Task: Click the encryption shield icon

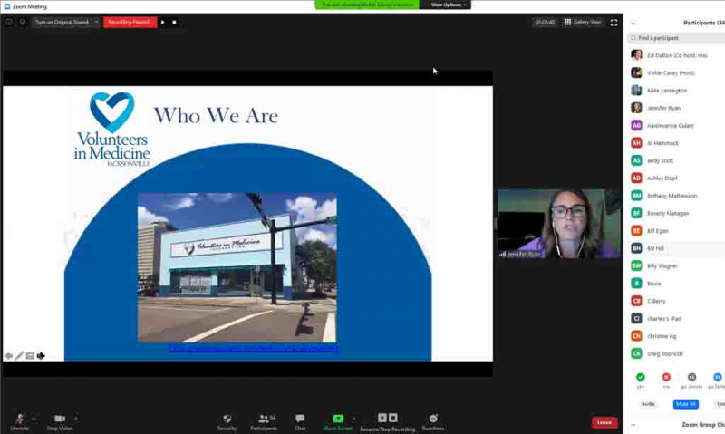Action: click(22, 22)
